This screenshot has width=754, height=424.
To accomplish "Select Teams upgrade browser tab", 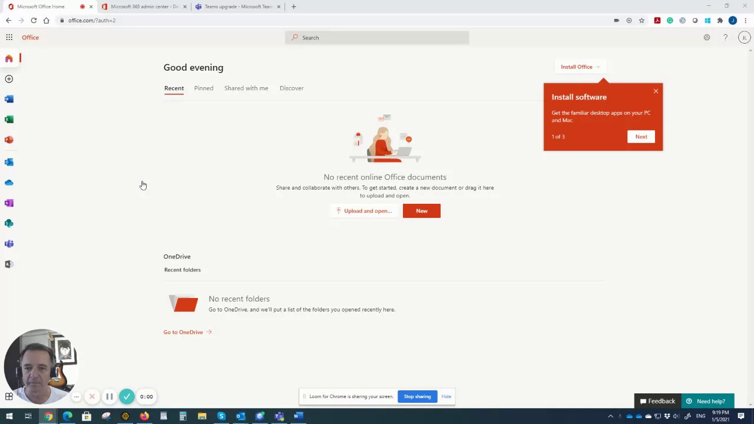I will pyautogui.click(x=237, y=6).
